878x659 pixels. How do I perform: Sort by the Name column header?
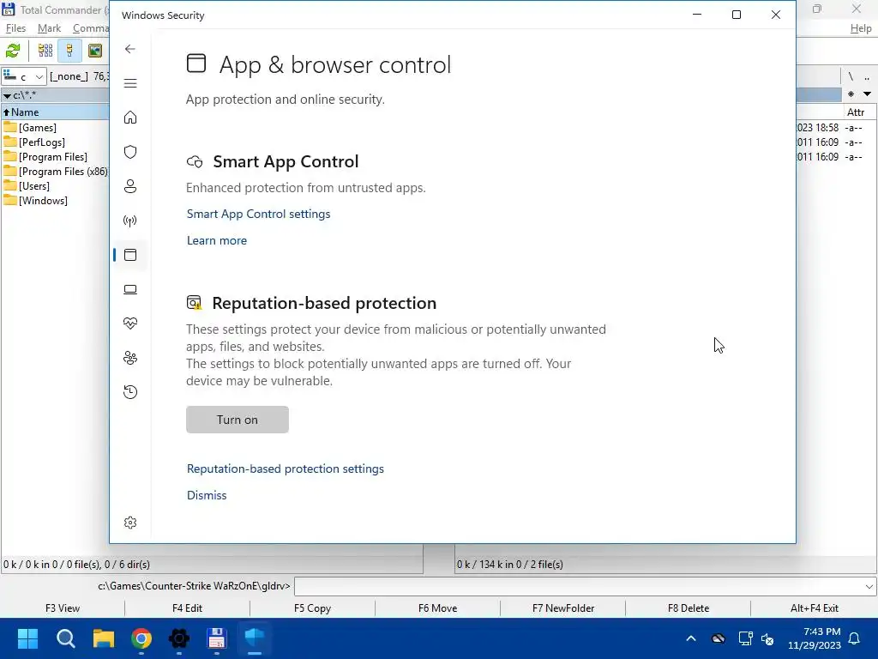[56, 112]
